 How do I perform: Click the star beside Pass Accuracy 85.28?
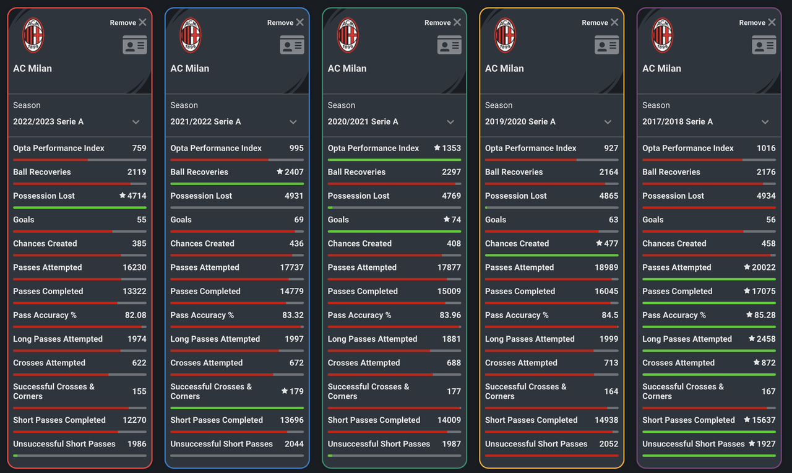click(749, 315)
